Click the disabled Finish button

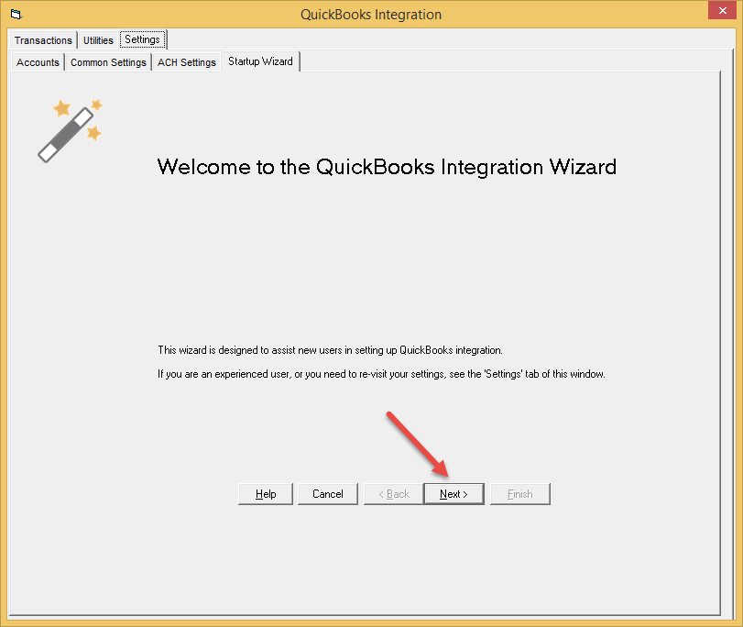click(x=519, y=493)
